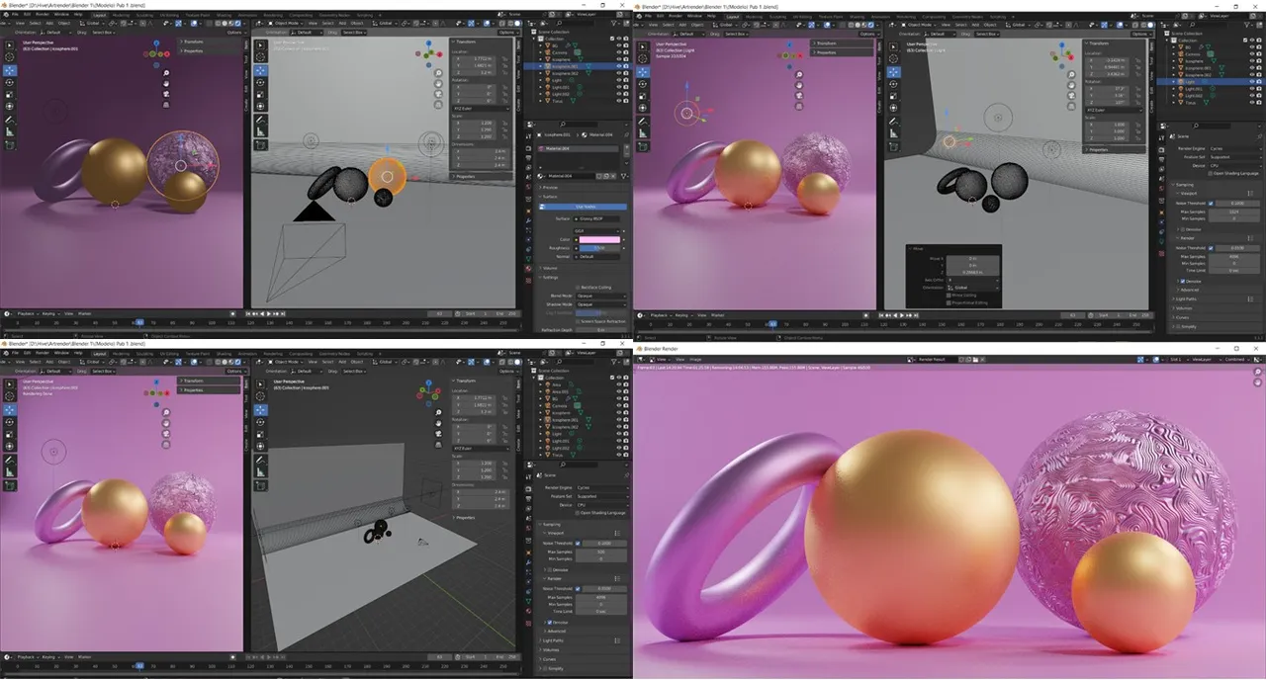Screen dimensions: 1266x680
Task: Click zoom magnifier icon in Material.004 window's wireframe viewport
Action: (437, 74)
